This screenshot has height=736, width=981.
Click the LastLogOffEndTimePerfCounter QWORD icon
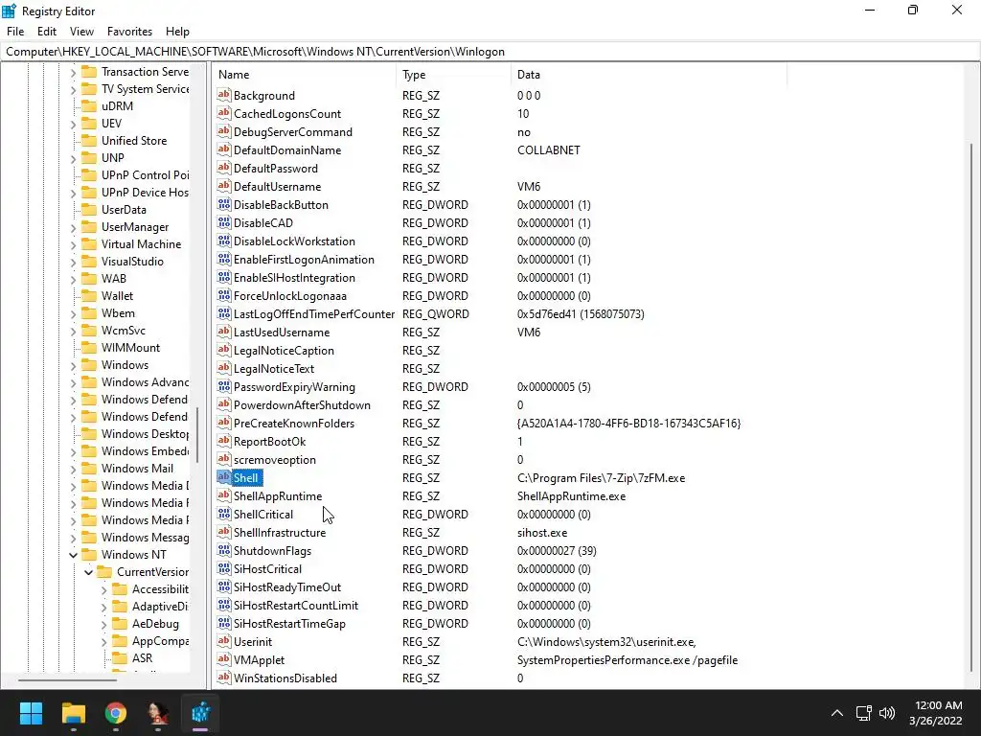click(x=224, y=314)
